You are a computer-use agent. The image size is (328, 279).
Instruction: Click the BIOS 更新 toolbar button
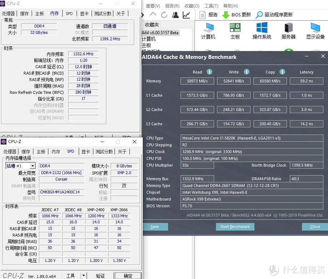click(x=237, y=15)
